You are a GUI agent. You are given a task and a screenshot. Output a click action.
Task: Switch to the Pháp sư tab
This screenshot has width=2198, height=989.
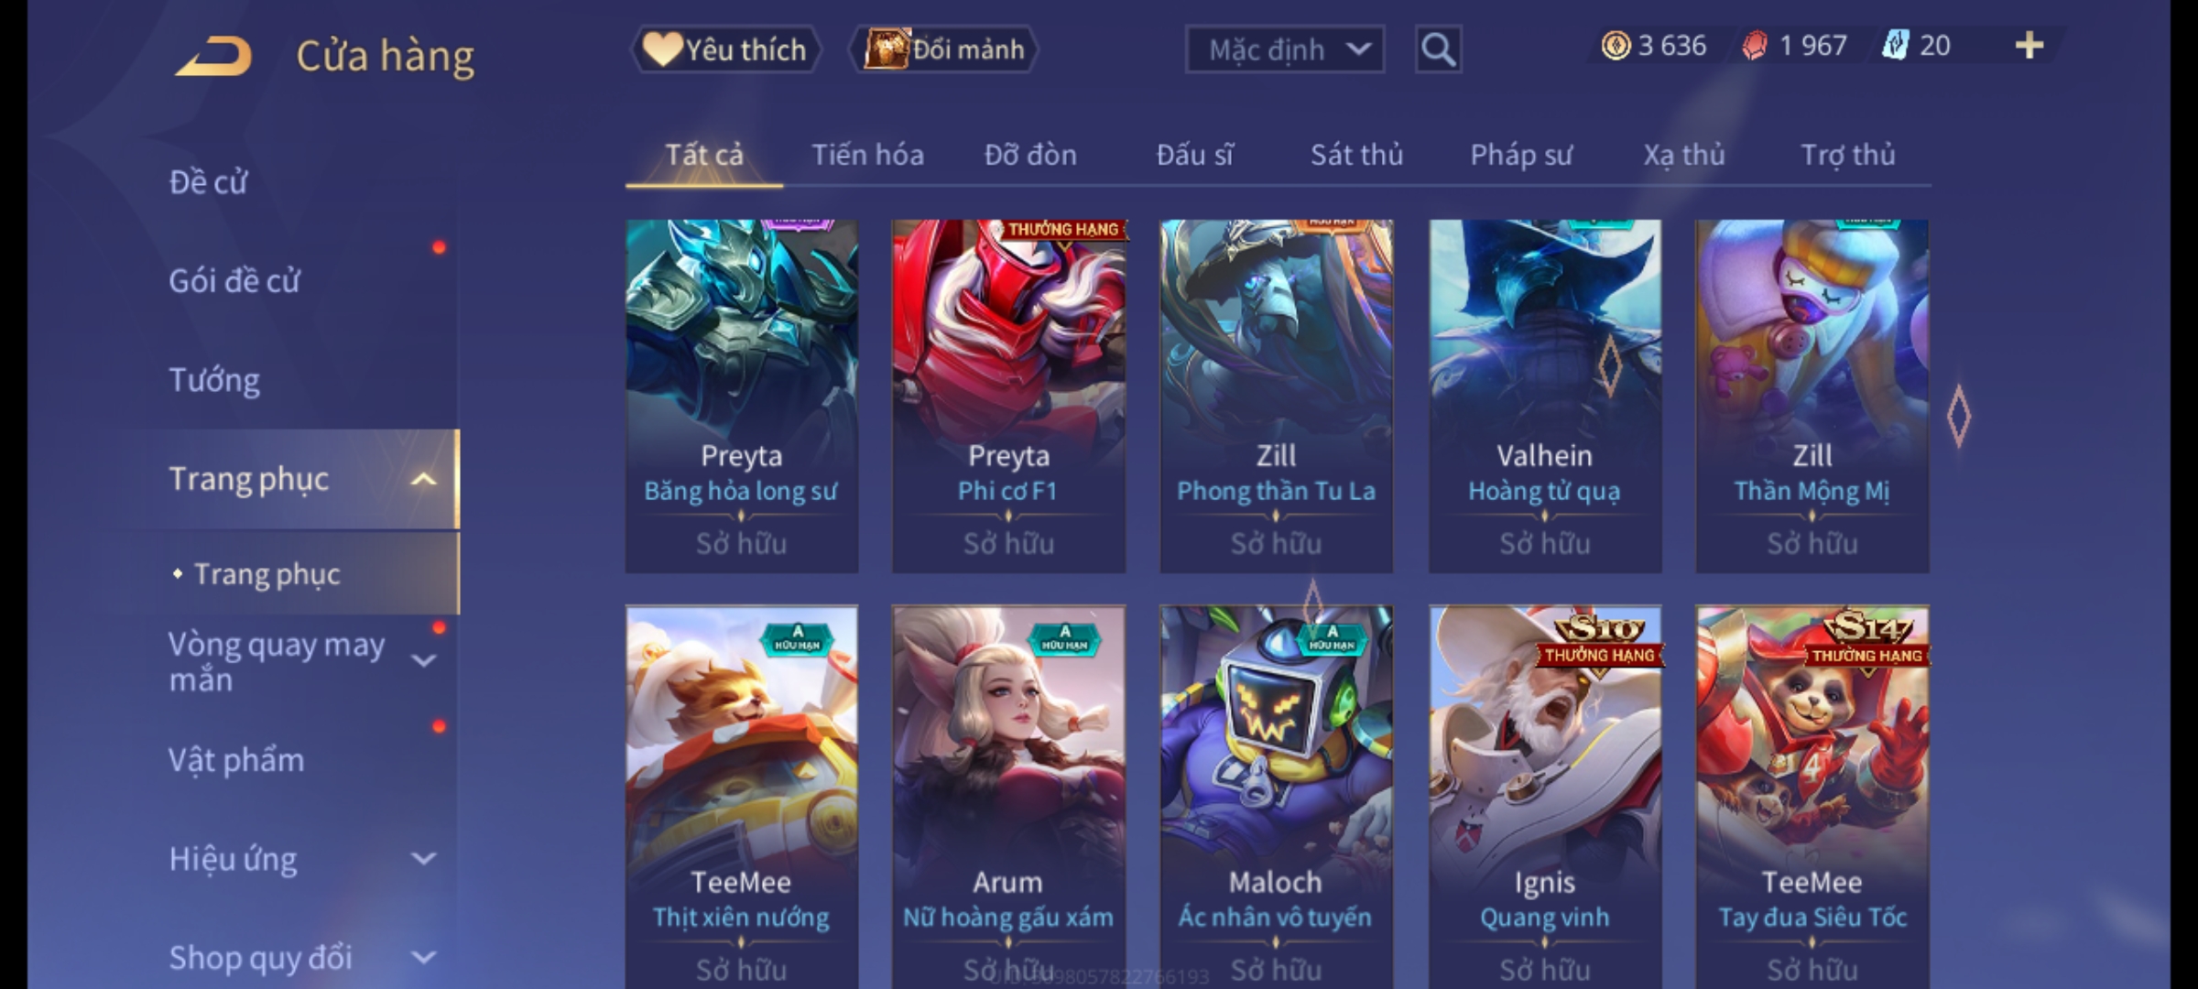(1521, 155)
